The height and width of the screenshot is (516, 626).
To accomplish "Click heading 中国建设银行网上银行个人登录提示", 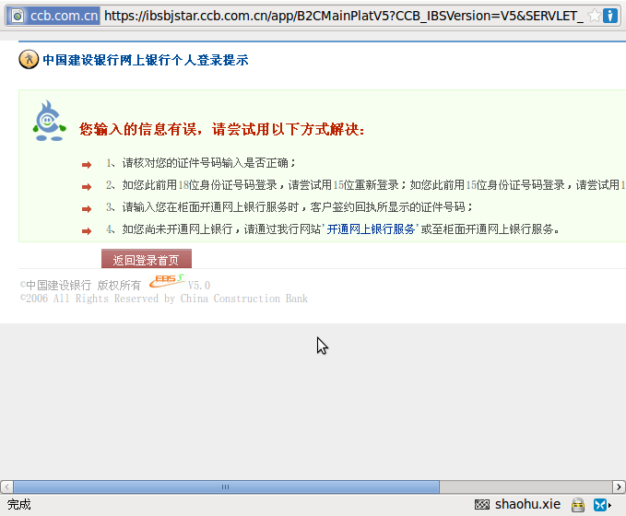I will point(146,60).
